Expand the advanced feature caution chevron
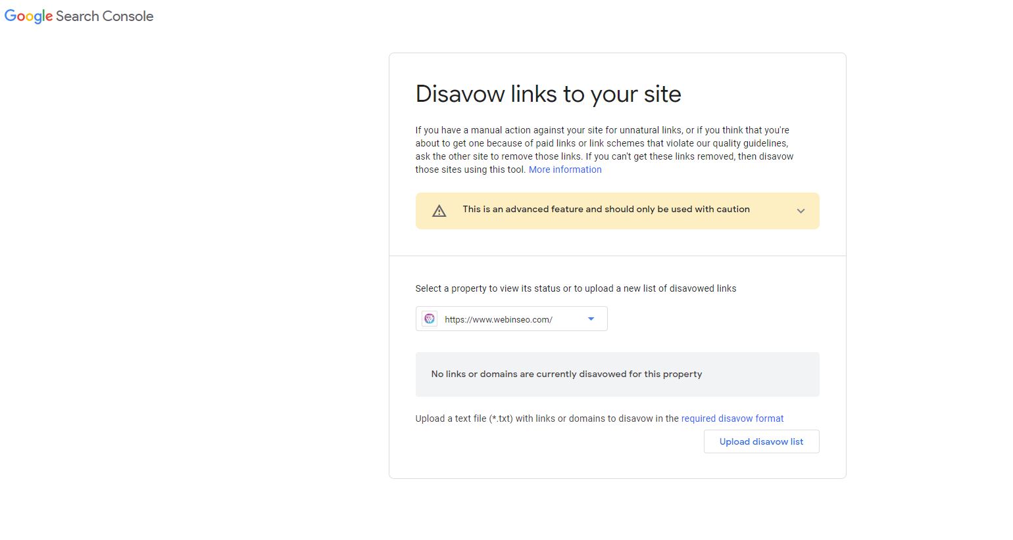The width and height of the screenshot is (1013, 540). click(801, 211)
